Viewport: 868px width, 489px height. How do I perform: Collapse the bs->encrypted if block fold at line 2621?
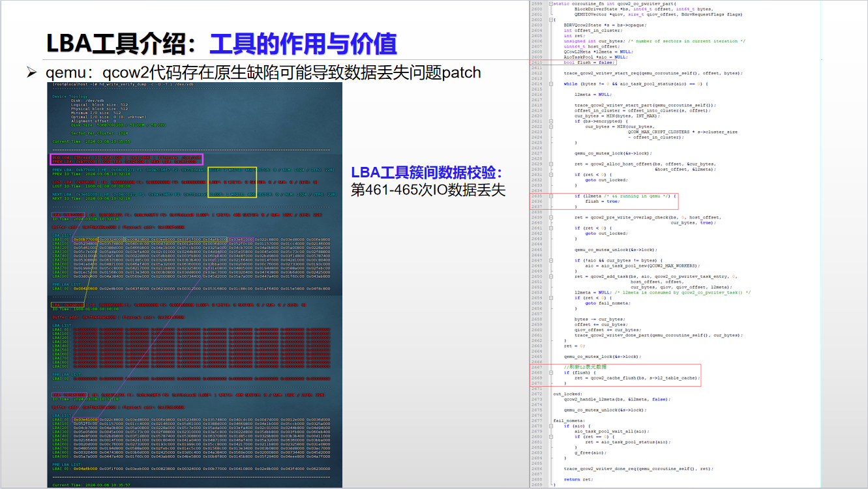pyautogui.click(x=551, y=121)
